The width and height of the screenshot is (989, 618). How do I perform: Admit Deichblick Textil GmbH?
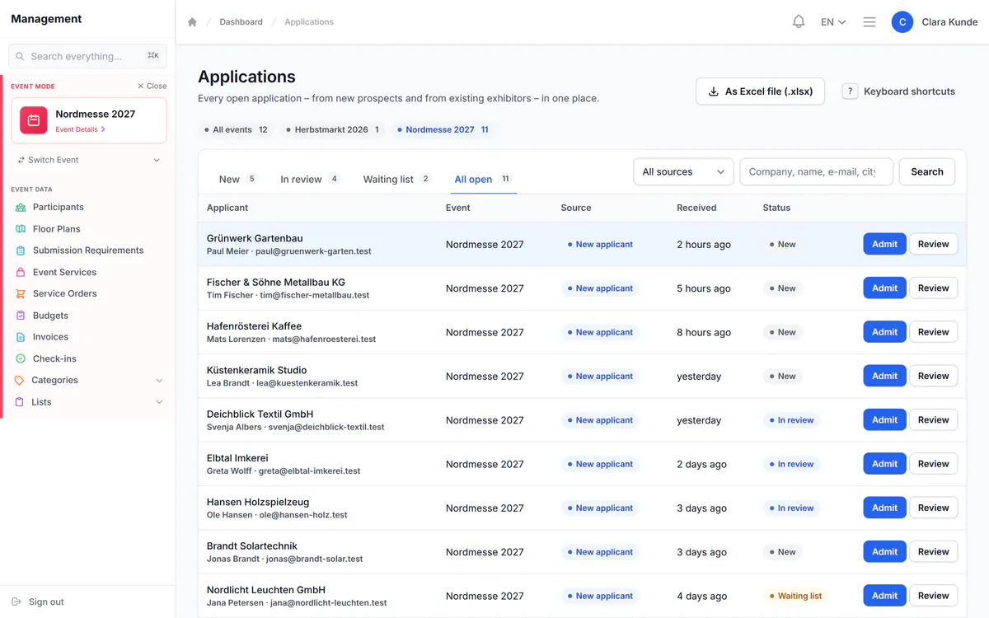pyautogui.click(x=884, y=419)
